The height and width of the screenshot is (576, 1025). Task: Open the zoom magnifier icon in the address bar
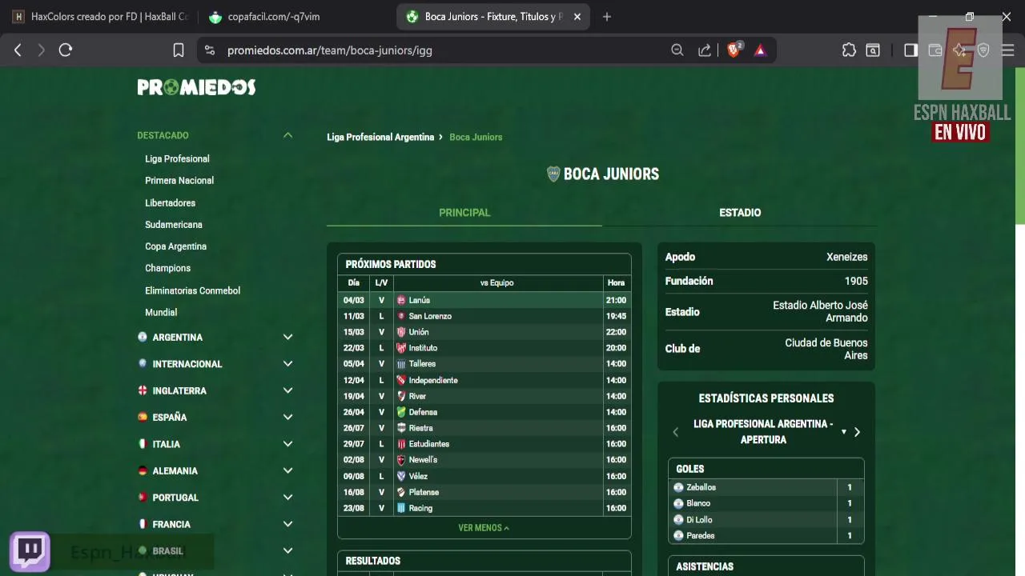(x=677, y=50)
